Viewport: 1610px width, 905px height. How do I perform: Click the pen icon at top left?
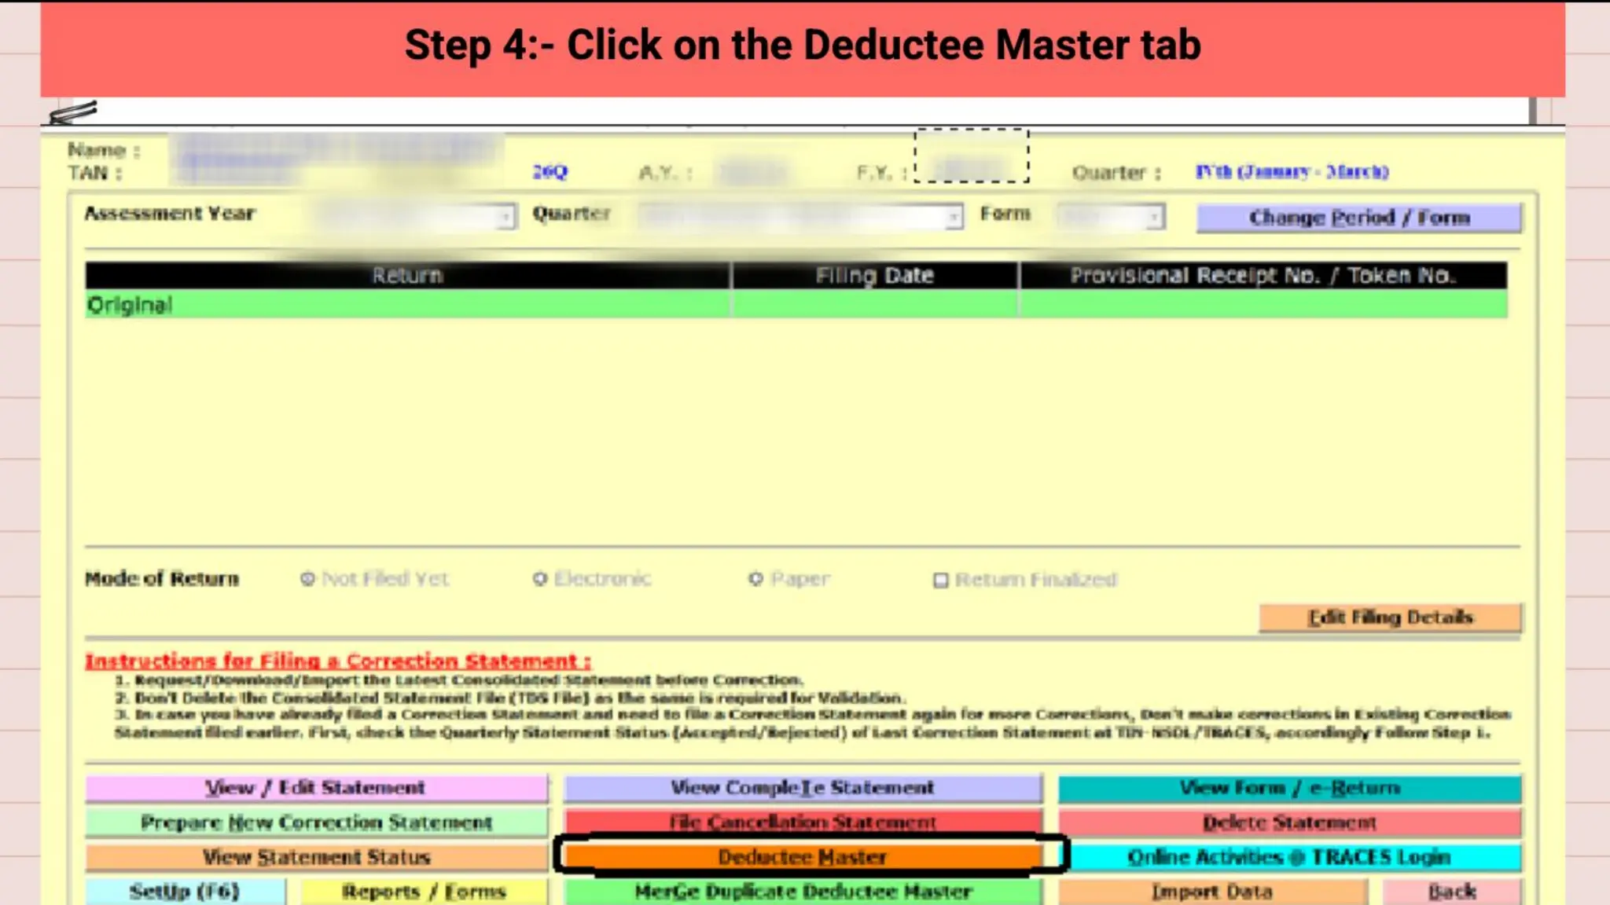[x=73, y=112]
